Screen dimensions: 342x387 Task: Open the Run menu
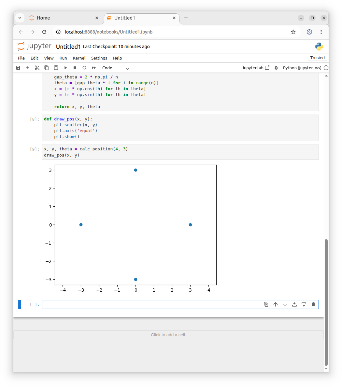63,58
